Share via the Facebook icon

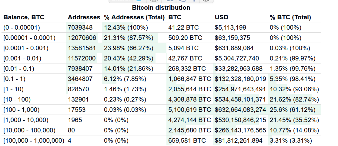(194, 1)
